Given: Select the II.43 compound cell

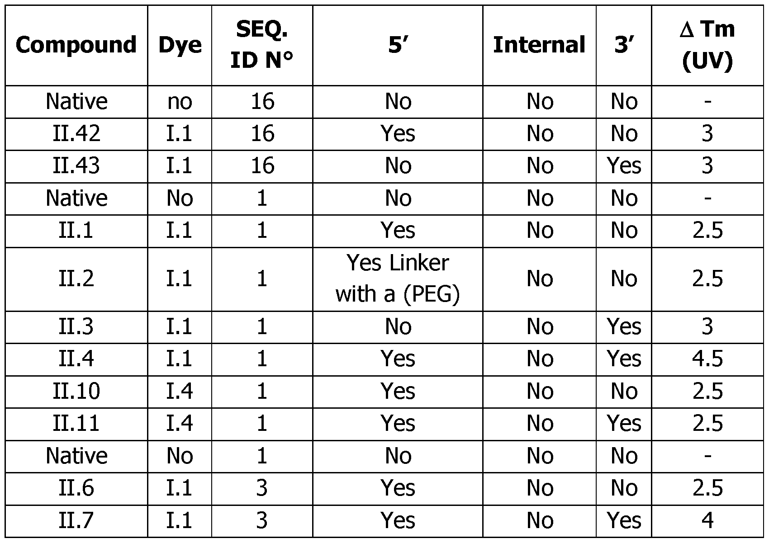Looking at the screenshot, I should point(76,165).
